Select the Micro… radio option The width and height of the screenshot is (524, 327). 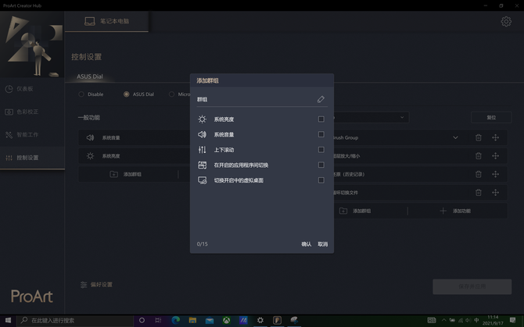tap(171, 94)
